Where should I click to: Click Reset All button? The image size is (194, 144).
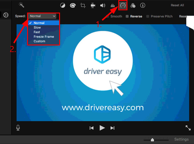[x=177, y=5]
